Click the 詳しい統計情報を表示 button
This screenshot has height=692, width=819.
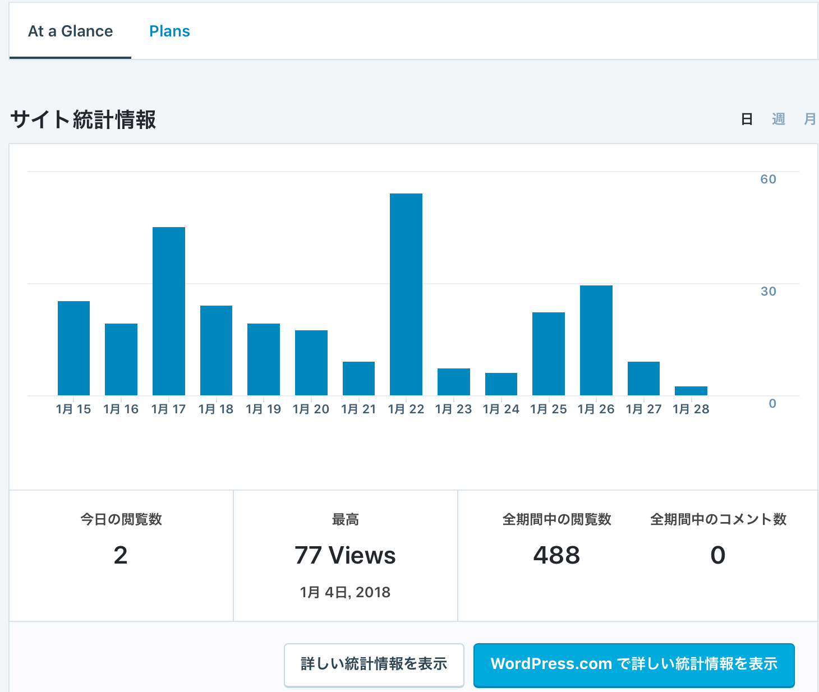click(x=374, y=665)
